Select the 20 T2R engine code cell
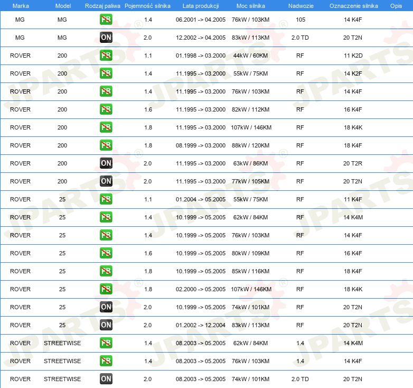 [x=353, y=163]
